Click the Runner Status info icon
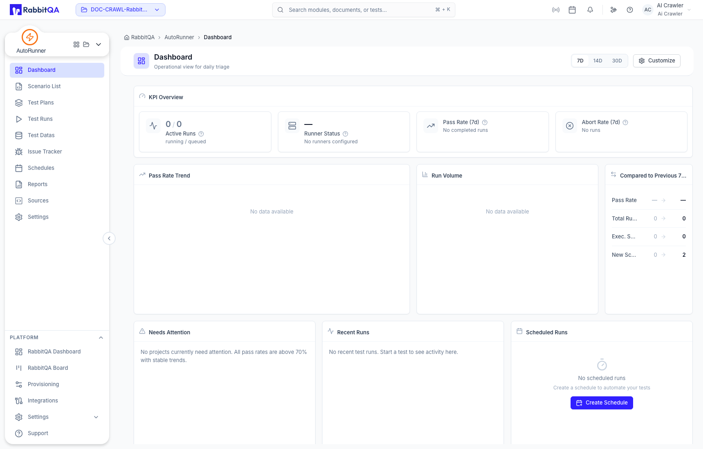The height and width of the screenshot is (449, 703). point(345,134)
